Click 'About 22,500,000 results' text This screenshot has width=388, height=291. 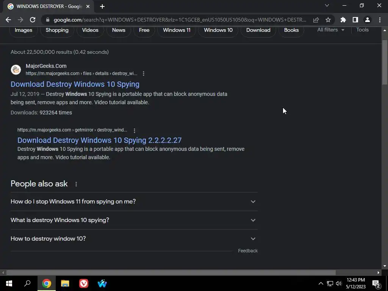coord(59,52)
